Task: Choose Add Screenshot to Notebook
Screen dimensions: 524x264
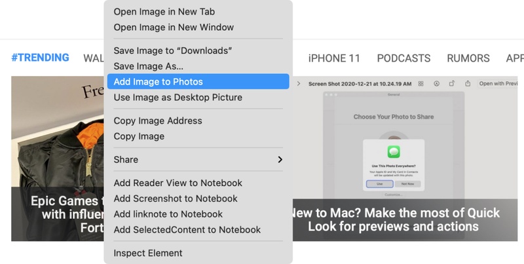Action: (198, 198)
